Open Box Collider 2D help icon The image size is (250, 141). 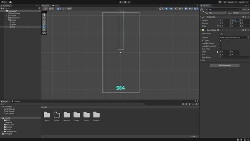243,30
